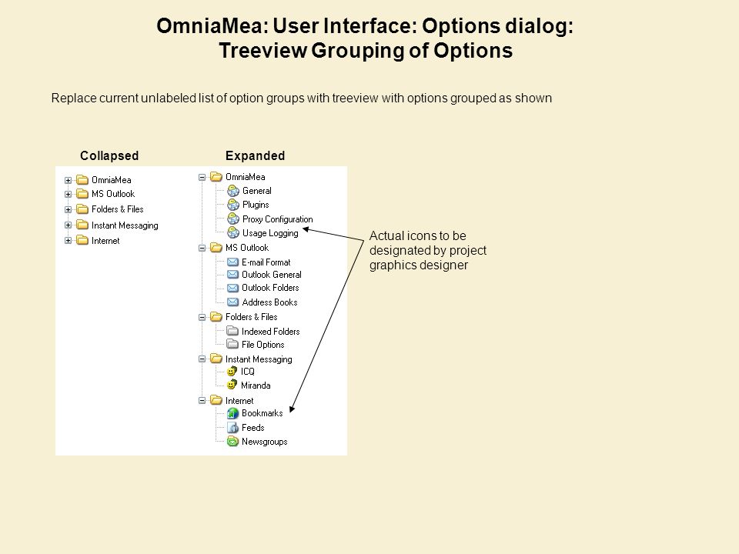Click the E-mail Format envelope icon
Screen dimensions: 739x554
coord(232,262)
